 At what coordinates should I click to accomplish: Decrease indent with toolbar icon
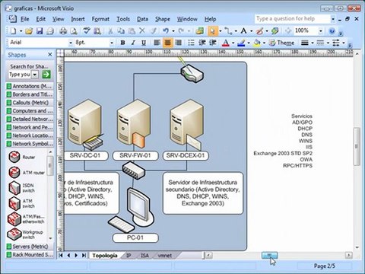202,43
